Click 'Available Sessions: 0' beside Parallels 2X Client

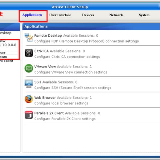tap(82, 113)
